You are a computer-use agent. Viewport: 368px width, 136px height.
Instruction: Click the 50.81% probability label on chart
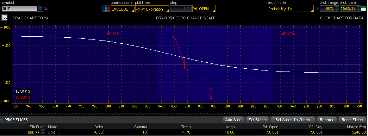point(114,34)
